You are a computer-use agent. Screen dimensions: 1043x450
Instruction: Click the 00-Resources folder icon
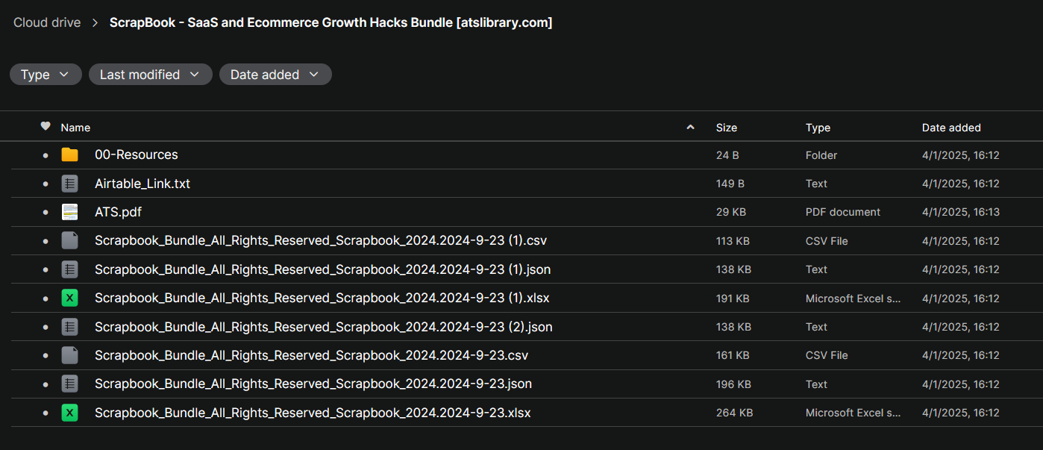[69, 155]
